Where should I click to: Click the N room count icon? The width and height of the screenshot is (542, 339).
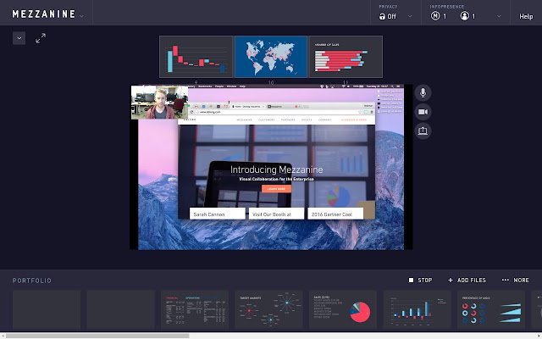(x=435, y=16)
